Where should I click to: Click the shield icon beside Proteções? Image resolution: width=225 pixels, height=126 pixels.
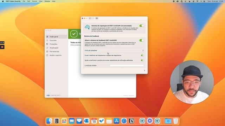[x=47, y=44]
